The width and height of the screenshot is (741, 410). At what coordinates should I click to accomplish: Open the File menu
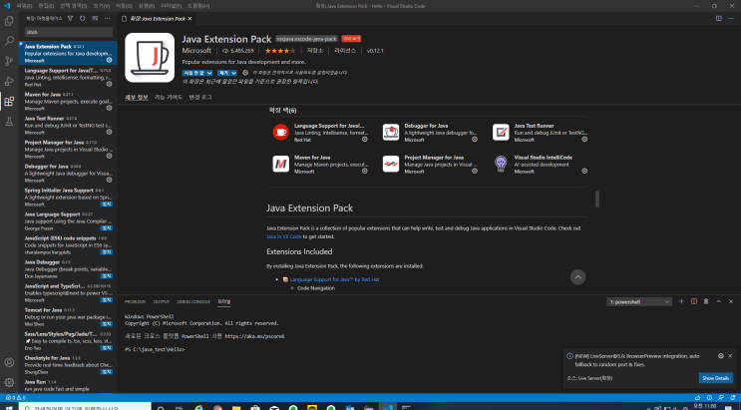click(x=24, y=6)
